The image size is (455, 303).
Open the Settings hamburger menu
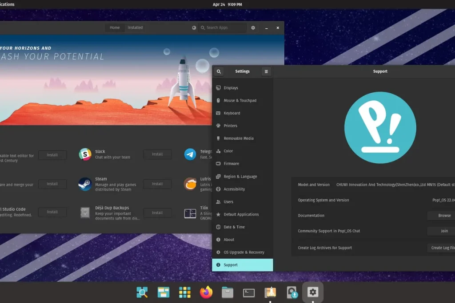(266, 71)
